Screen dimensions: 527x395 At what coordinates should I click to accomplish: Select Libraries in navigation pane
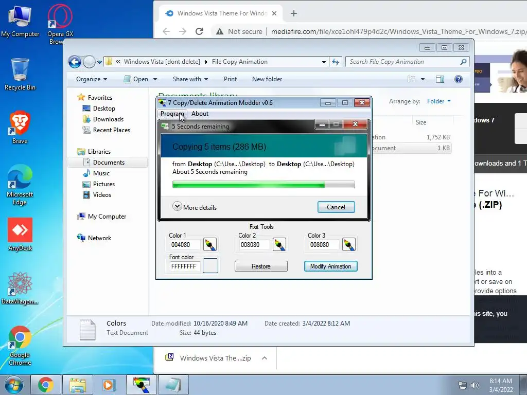click(x=99, y=152)
